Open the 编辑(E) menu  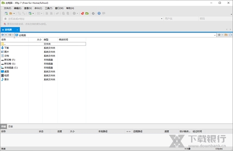pyautogui.click(x=17, y=8)
